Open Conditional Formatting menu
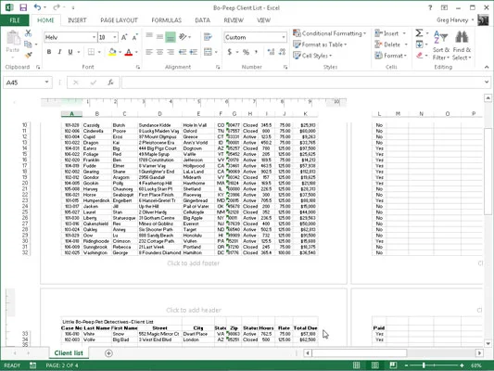 [330, 33]
